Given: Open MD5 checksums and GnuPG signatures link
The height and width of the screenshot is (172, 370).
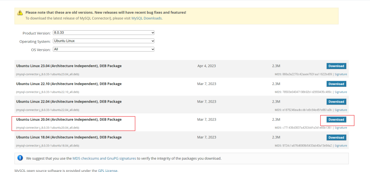Looking at the screenshot, I should click(104, 158).
